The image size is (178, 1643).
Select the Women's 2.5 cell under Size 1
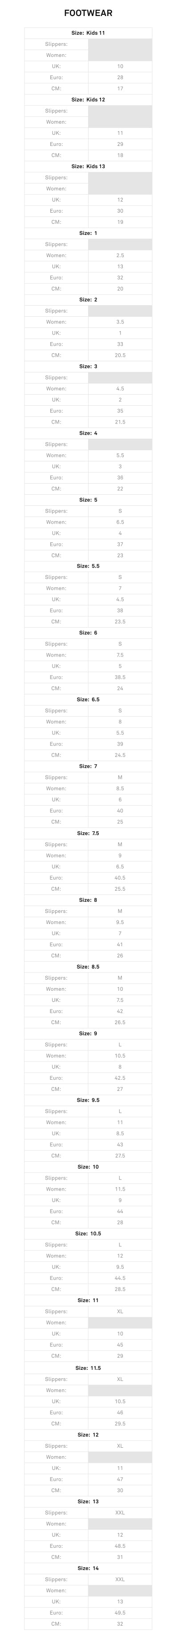pos(120,255)
